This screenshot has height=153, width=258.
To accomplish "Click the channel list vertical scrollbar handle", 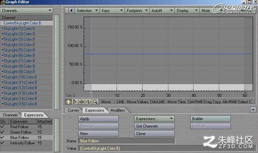I will pyautogui.click(x=57, y=62).
